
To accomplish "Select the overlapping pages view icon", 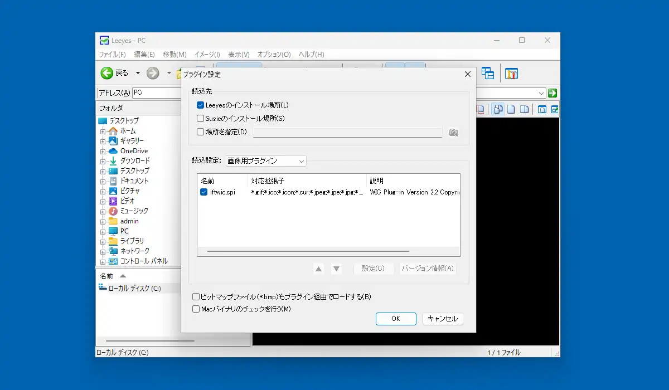I will [498, 109].
